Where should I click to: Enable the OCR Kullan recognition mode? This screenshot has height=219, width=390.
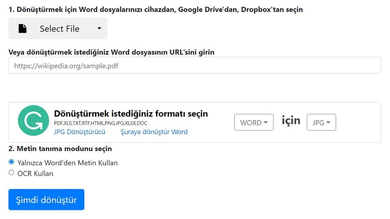tap(11, 172)
